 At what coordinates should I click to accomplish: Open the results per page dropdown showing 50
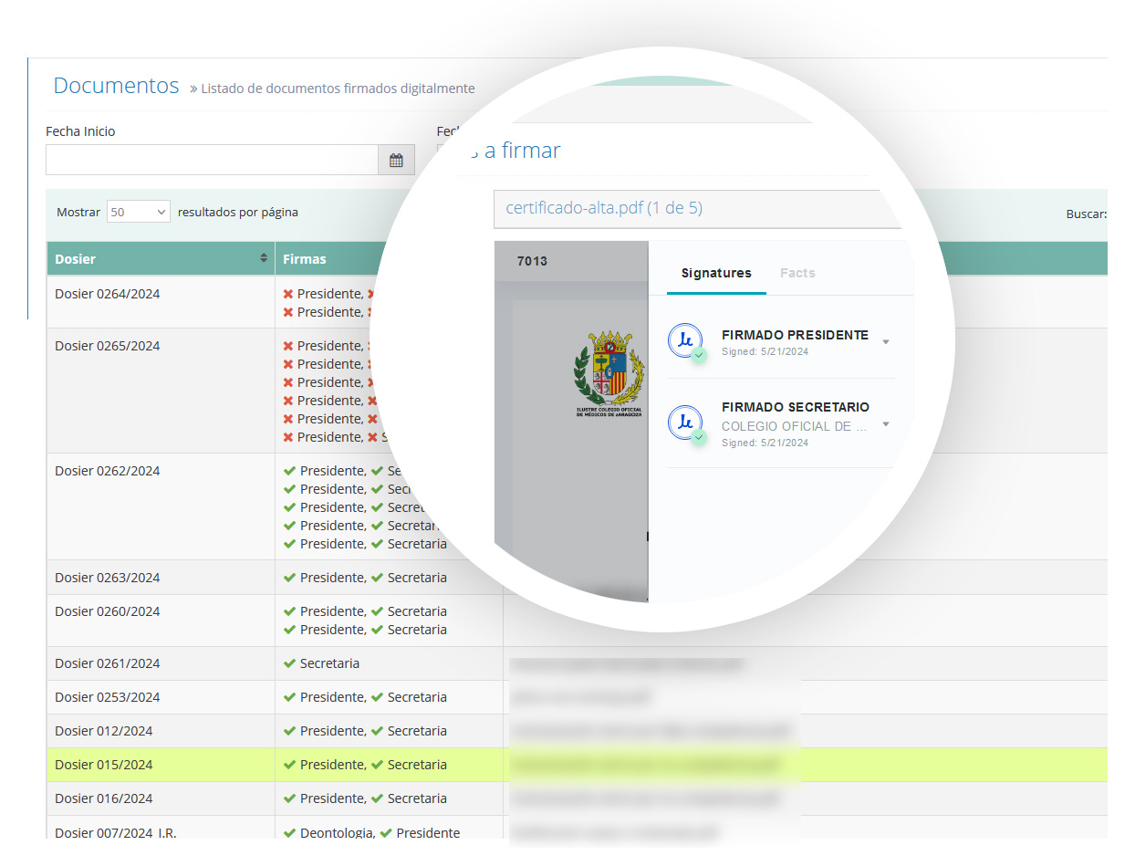tap(139, 212)
